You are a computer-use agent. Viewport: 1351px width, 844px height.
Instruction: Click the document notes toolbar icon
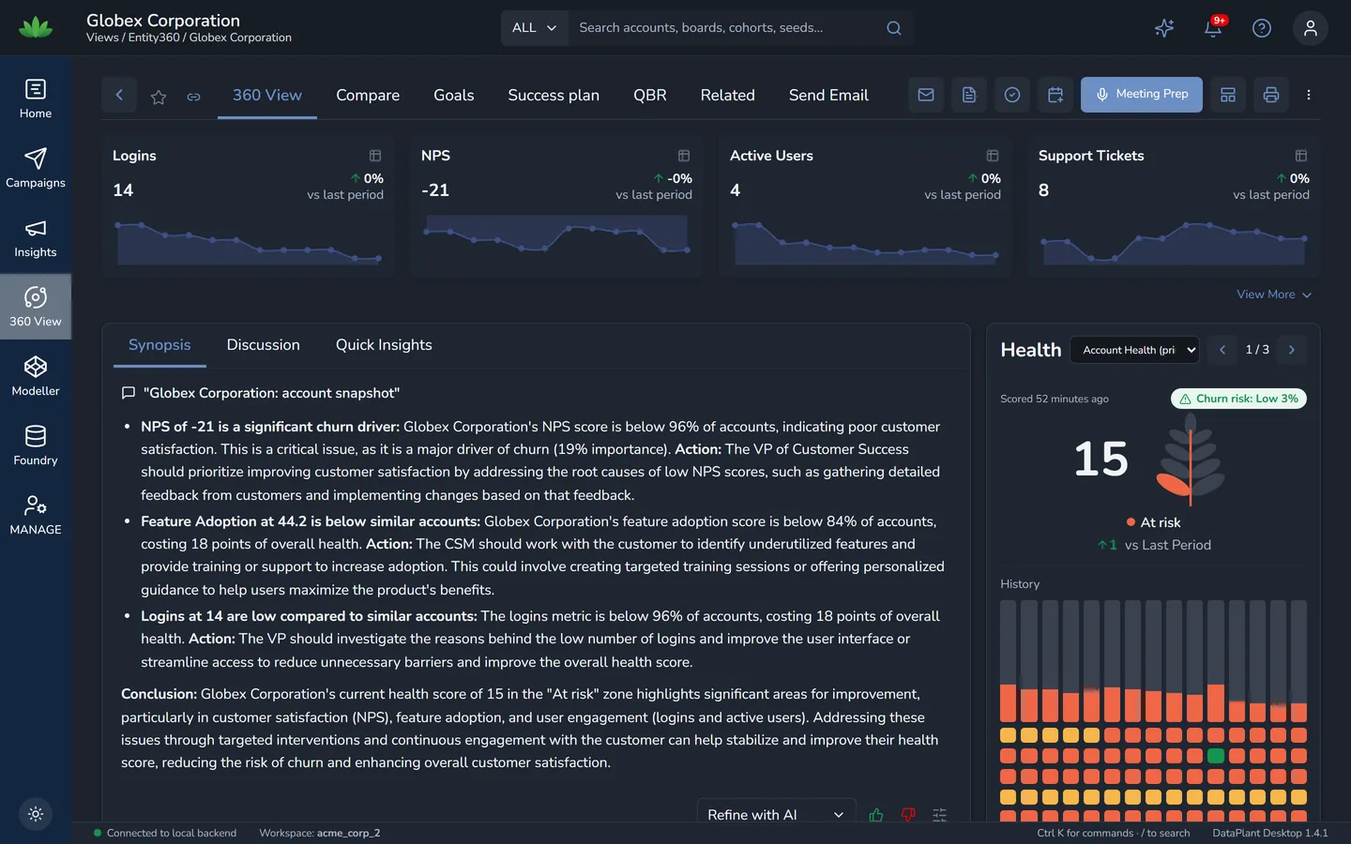pos(969,95)
